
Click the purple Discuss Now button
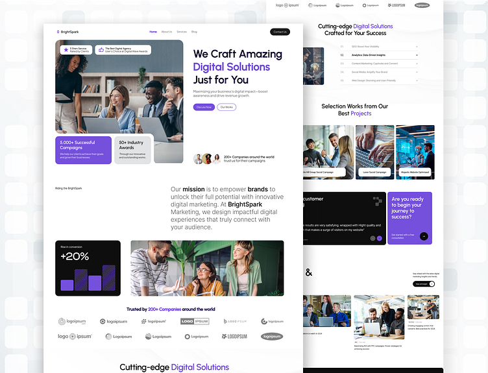click(x=204, y=107)
